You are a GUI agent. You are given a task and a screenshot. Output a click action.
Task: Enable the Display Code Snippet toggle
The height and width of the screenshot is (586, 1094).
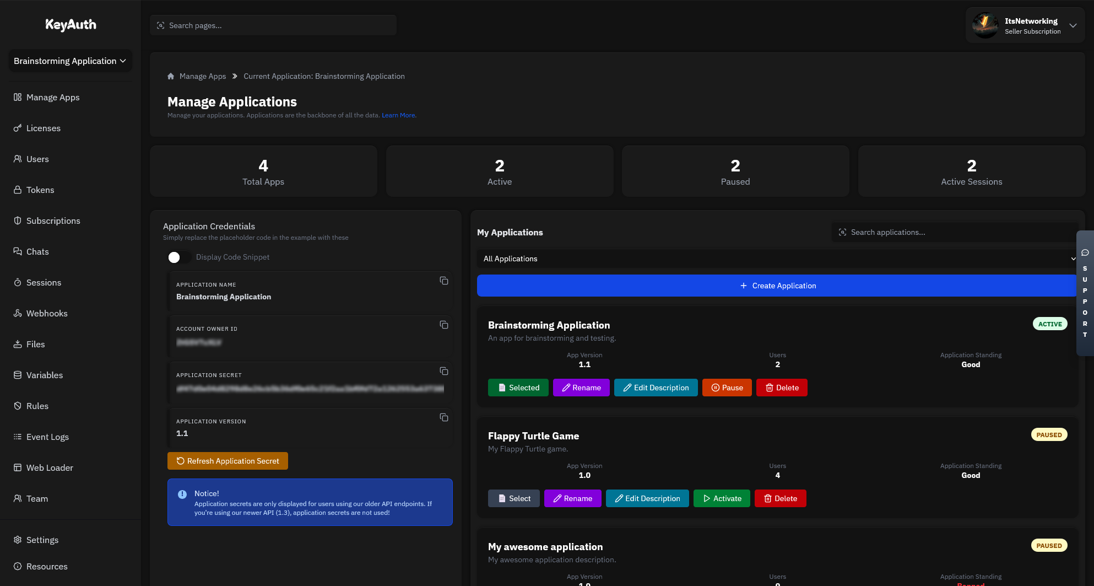tap(179, 257)
